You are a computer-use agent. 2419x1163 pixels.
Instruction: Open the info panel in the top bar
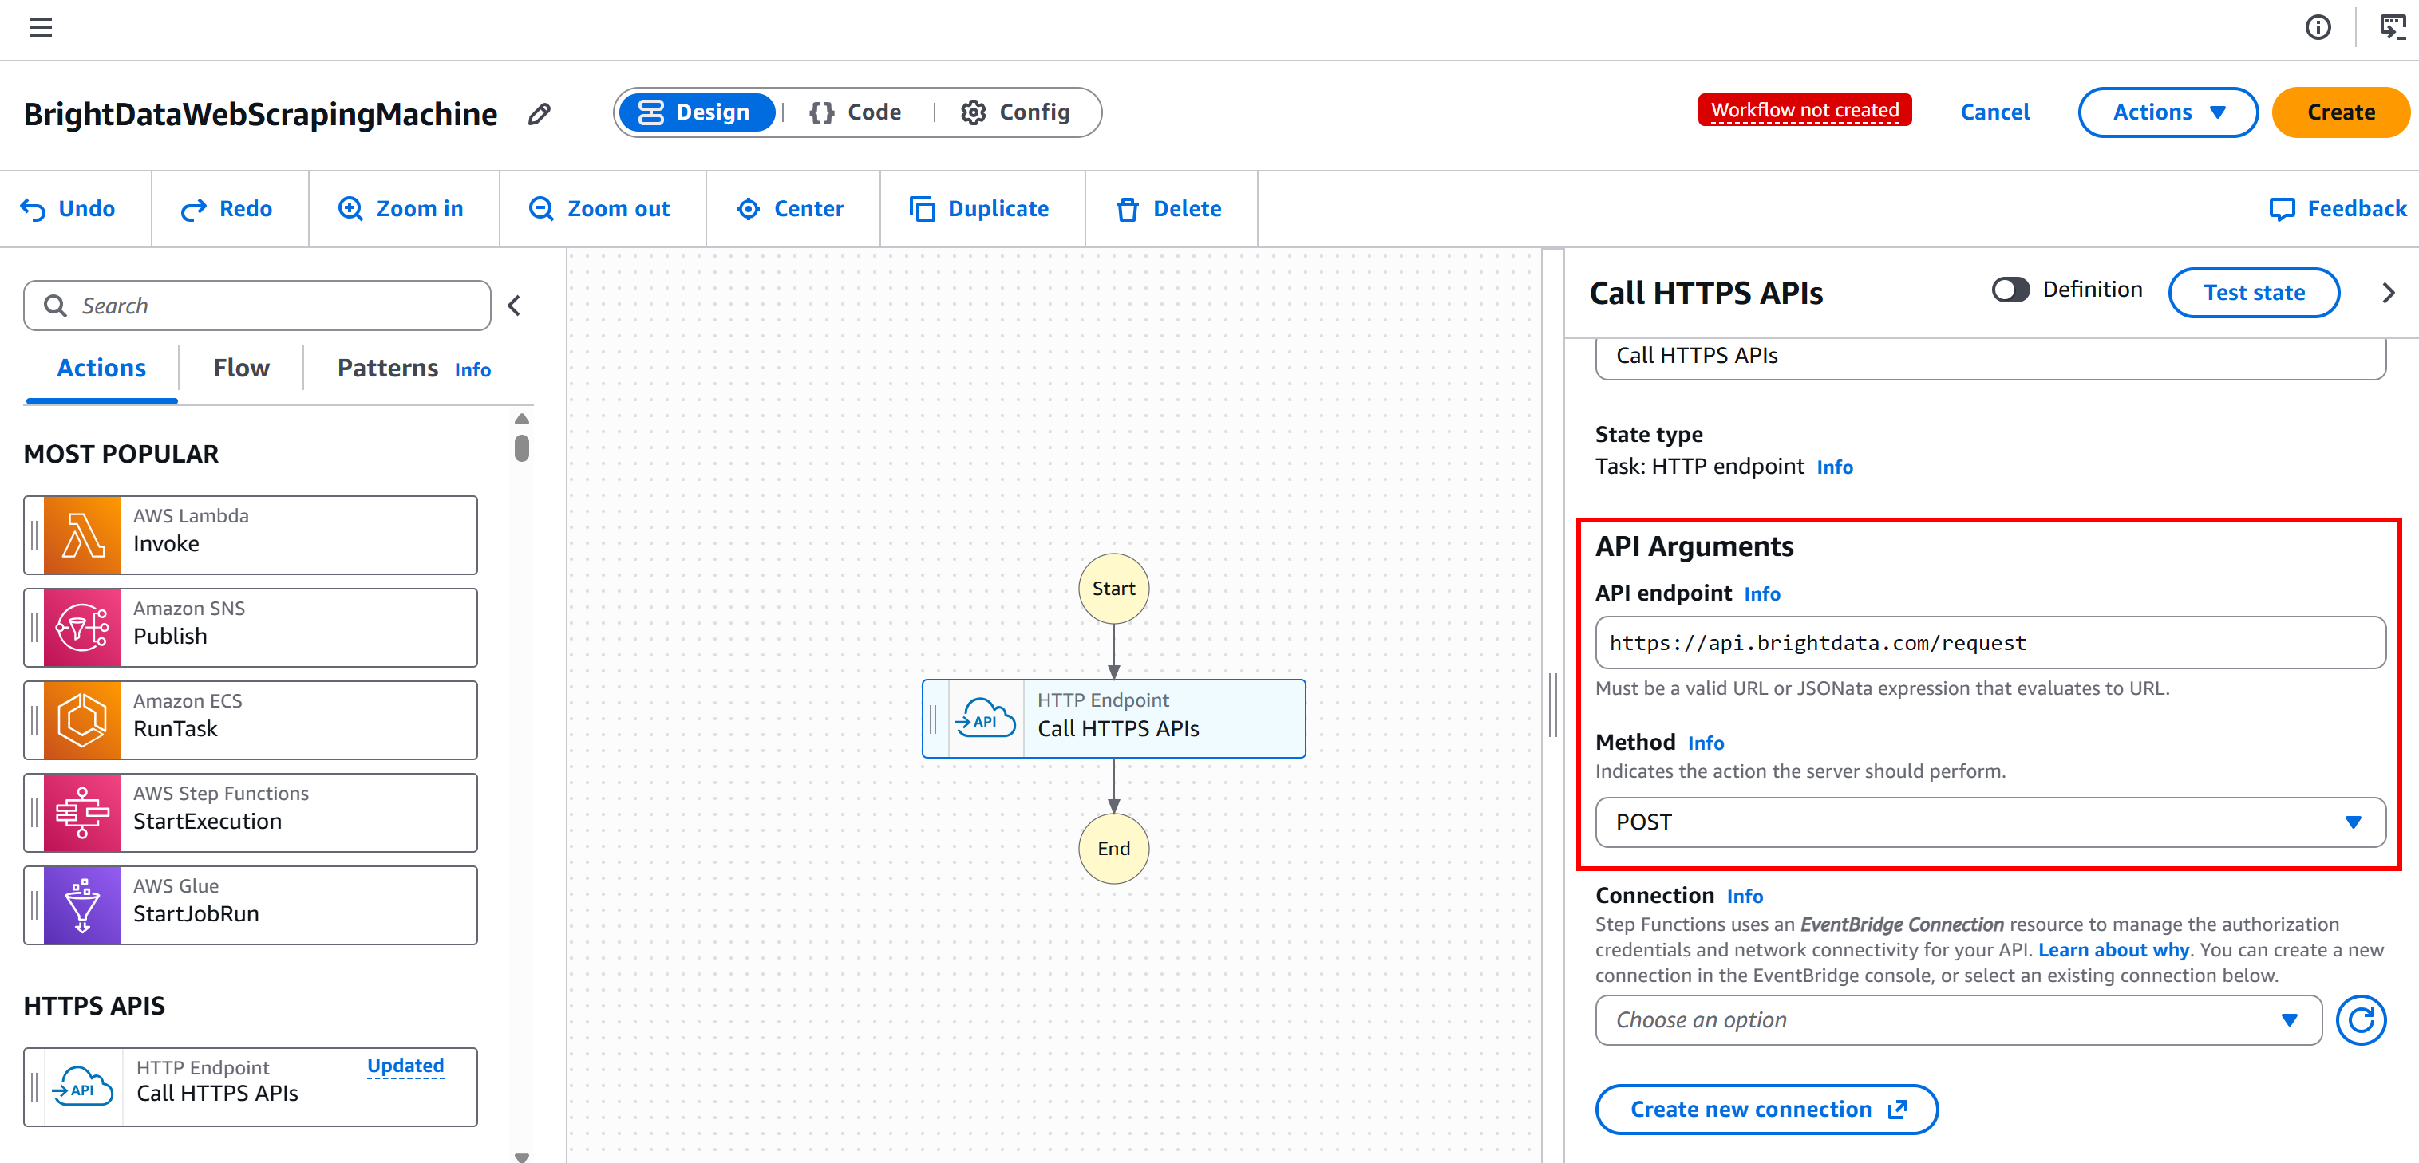[x=2318, y=27]
